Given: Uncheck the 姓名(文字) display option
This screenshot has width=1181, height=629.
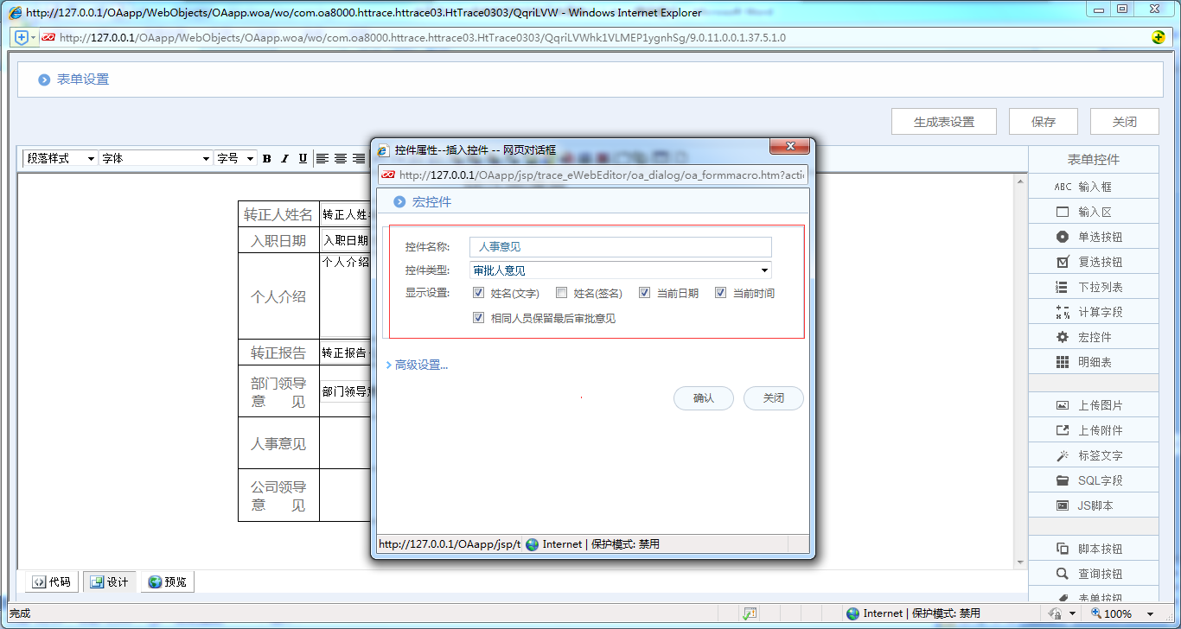Looking at the screenshot, I should click(x=478, y=292).
